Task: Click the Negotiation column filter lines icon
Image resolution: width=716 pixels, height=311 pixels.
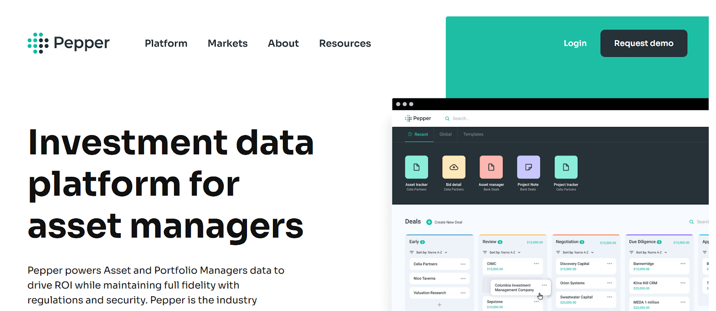Action: pos(558,252)
